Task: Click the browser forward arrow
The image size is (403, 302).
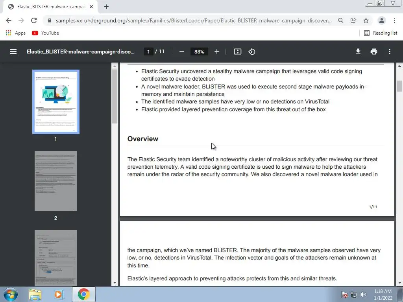Action: coord(21,20)
